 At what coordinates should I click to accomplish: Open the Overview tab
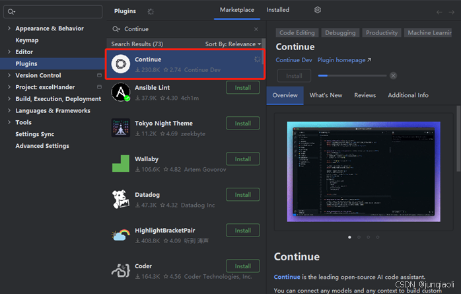click(x=285, y=95)
